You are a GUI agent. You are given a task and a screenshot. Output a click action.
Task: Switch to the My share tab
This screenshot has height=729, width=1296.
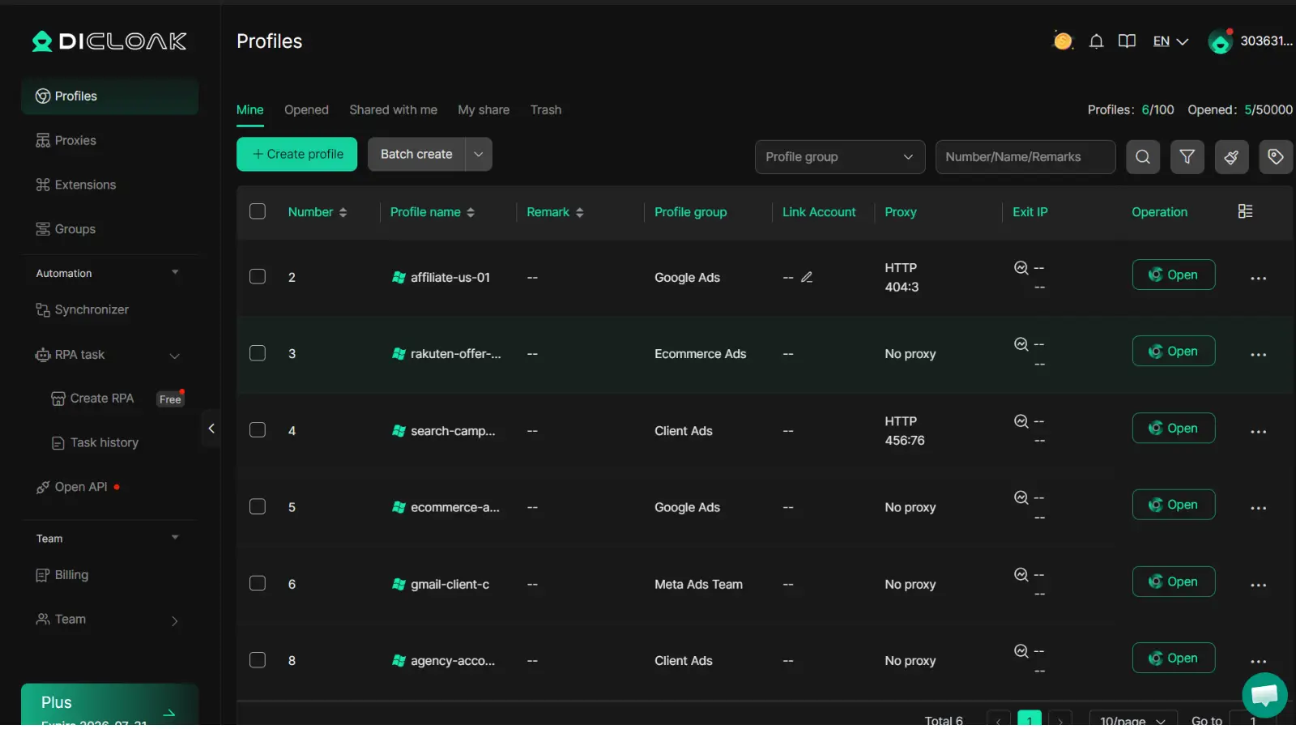(x=484, y=110)
